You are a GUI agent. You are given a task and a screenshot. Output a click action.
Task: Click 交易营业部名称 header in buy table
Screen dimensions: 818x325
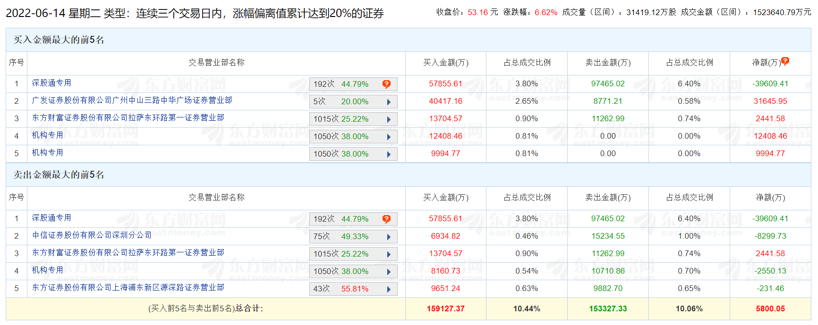[216, 63]
